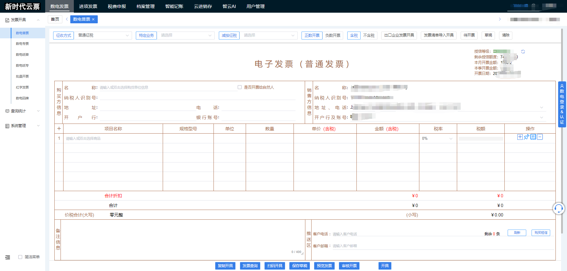This screenshot has height=271, width=567.
Task: Click the 购买短信 button
Action: click(x=541, y=233)
